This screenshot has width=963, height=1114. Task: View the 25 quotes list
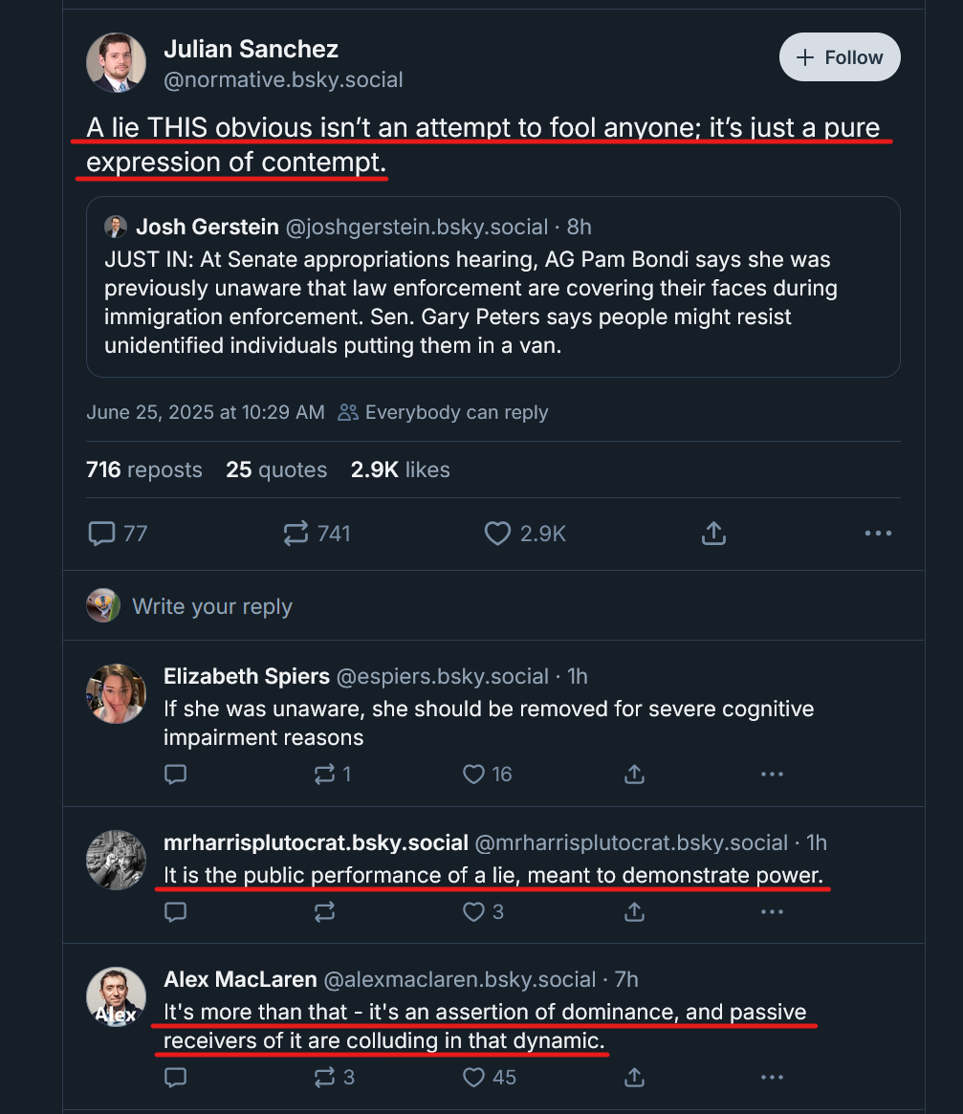click(276, 470)
